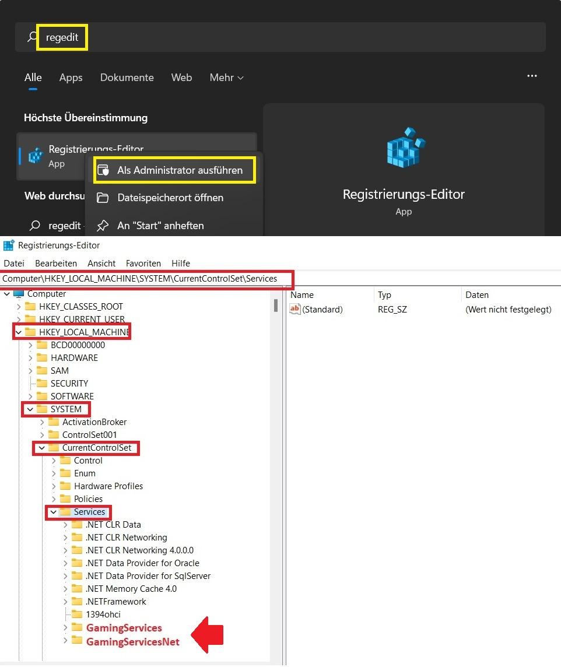Click the SOFTWARE folder icon
Image resolution: width=561 pixels, height=667 pixels.
pyautogui.click(x=41, y=396)
